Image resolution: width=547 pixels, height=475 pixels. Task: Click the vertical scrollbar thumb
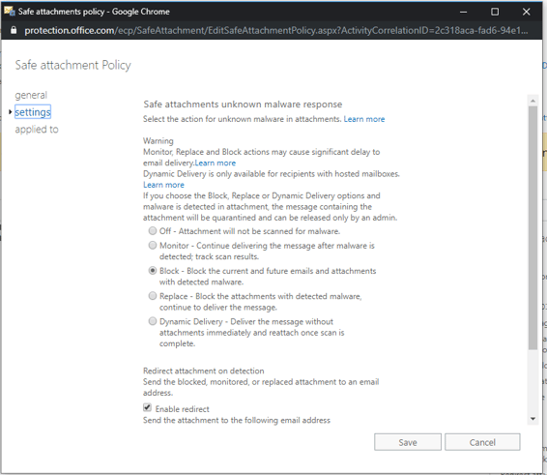click(x=533, y=228)
